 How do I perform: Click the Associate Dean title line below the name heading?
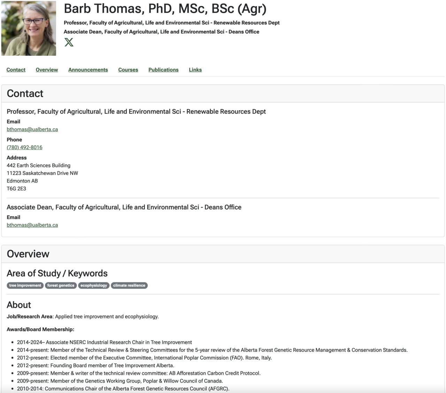coord(161,32)
